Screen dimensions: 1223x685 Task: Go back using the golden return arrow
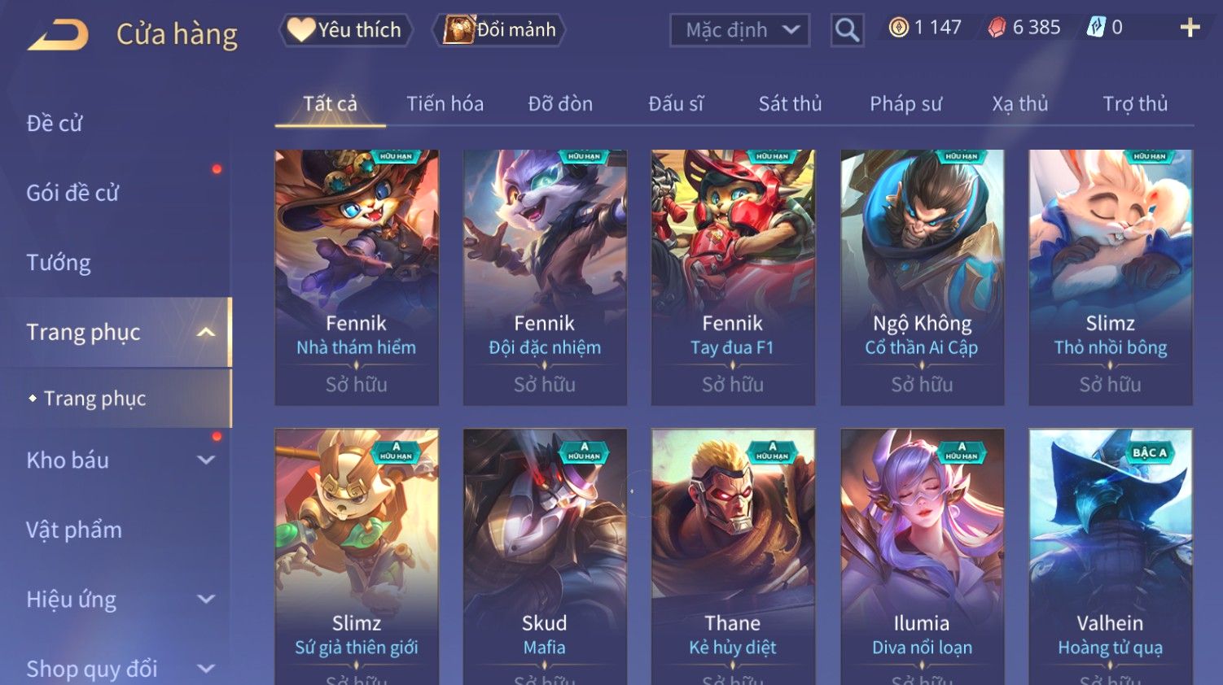[58, 35]
